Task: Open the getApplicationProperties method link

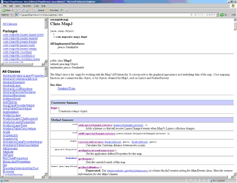Action: [96, 150]
